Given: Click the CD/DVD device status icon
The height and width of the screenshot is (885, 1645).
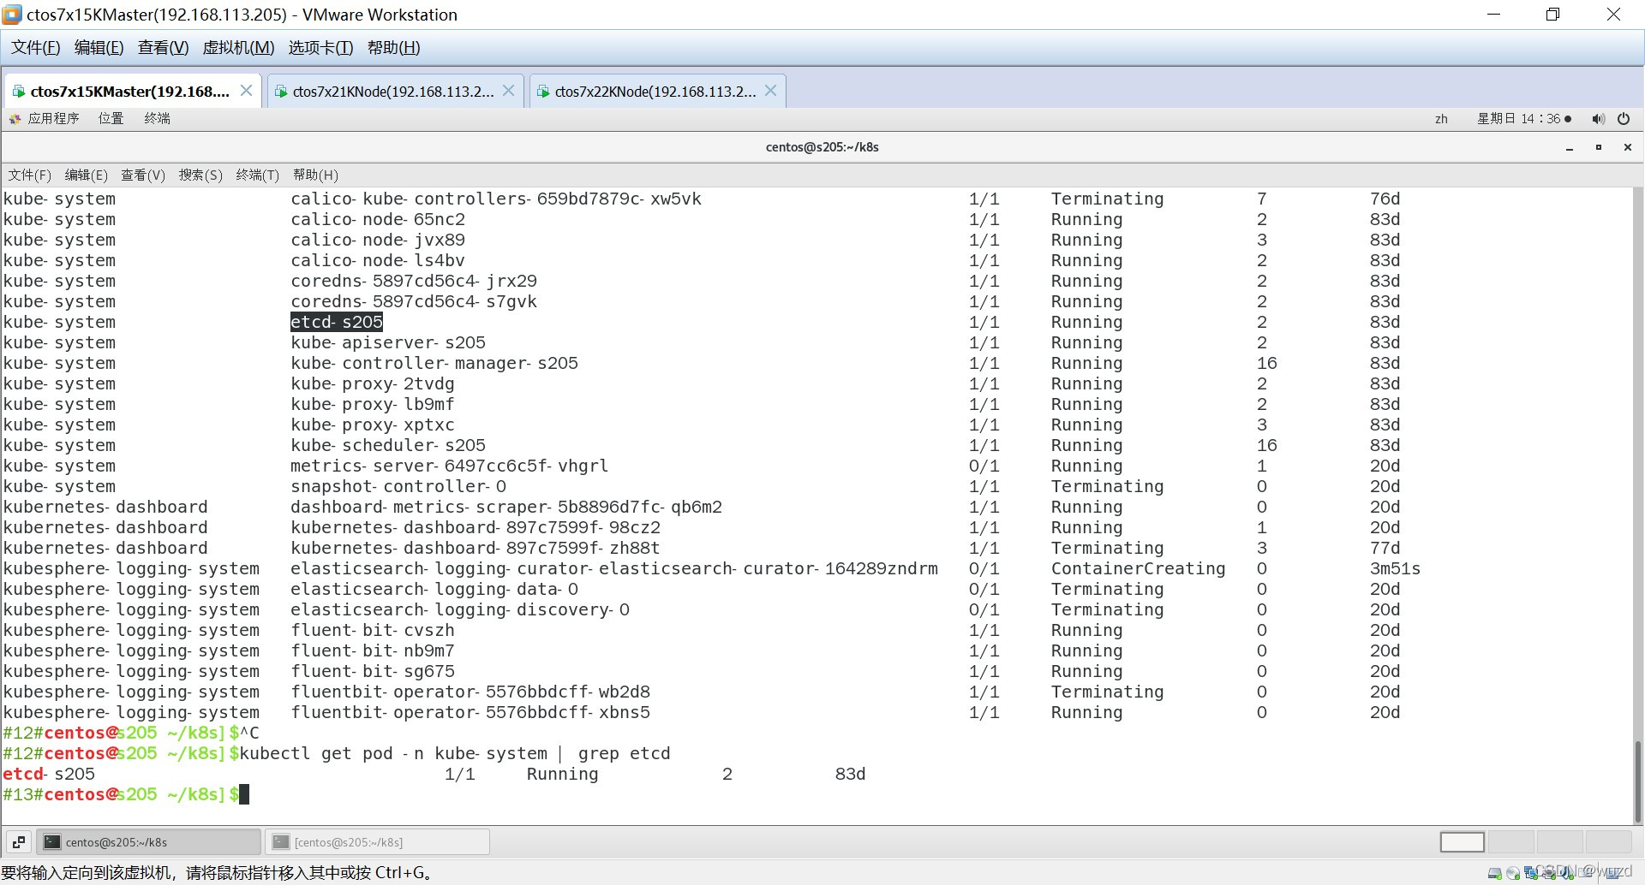Looking at the screenshot, I should click(x=1513, y=874).
